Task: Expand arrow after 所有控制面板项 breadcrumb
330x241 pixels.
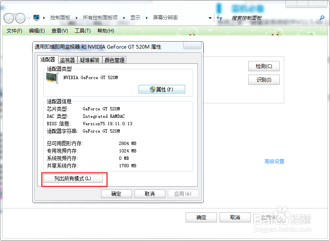Action: [124, 18]
